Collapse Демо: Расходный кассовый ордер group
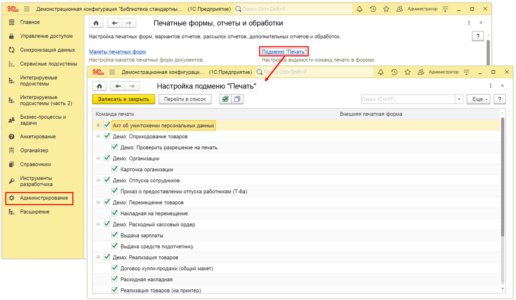The width and height of the screenshot is (516, 300). coord(98,224)
